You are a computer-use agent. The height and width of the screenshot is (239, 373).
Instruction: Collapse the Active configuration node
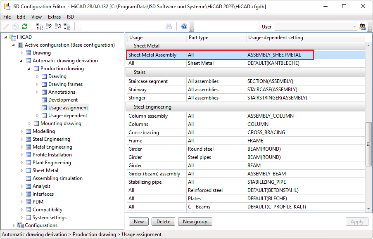point(13,45)
